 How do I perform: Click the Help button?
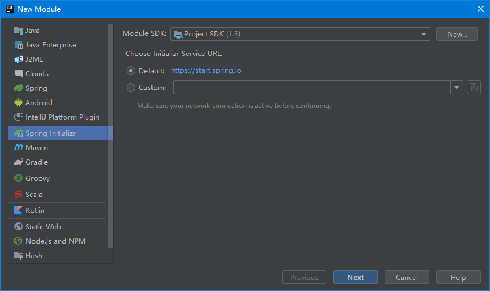pyautogui.click(x=458, y=277)
